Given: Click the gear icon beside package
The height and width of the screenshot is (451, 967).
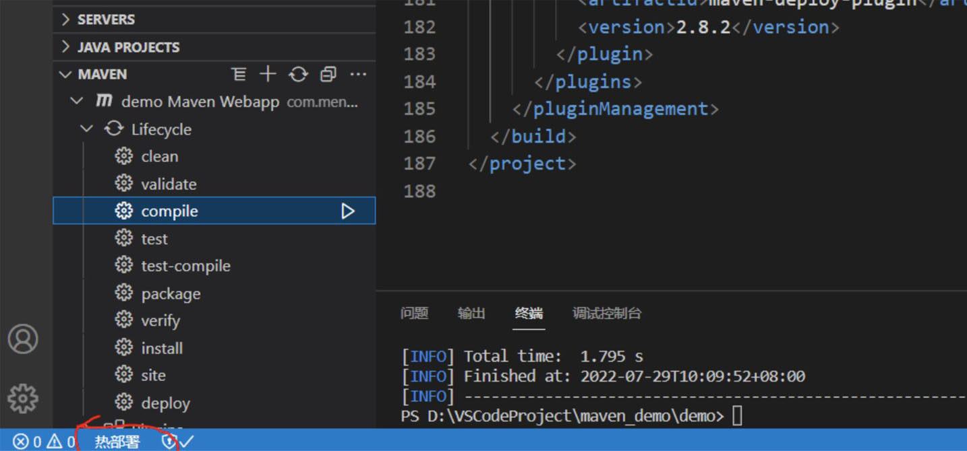Looking at the screenshot, I should (x=123, y=293).
